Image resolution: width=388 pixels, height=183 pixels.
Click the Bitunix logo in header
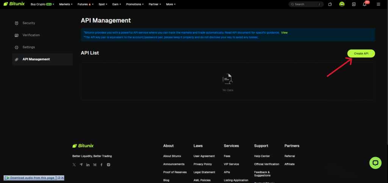14,4
